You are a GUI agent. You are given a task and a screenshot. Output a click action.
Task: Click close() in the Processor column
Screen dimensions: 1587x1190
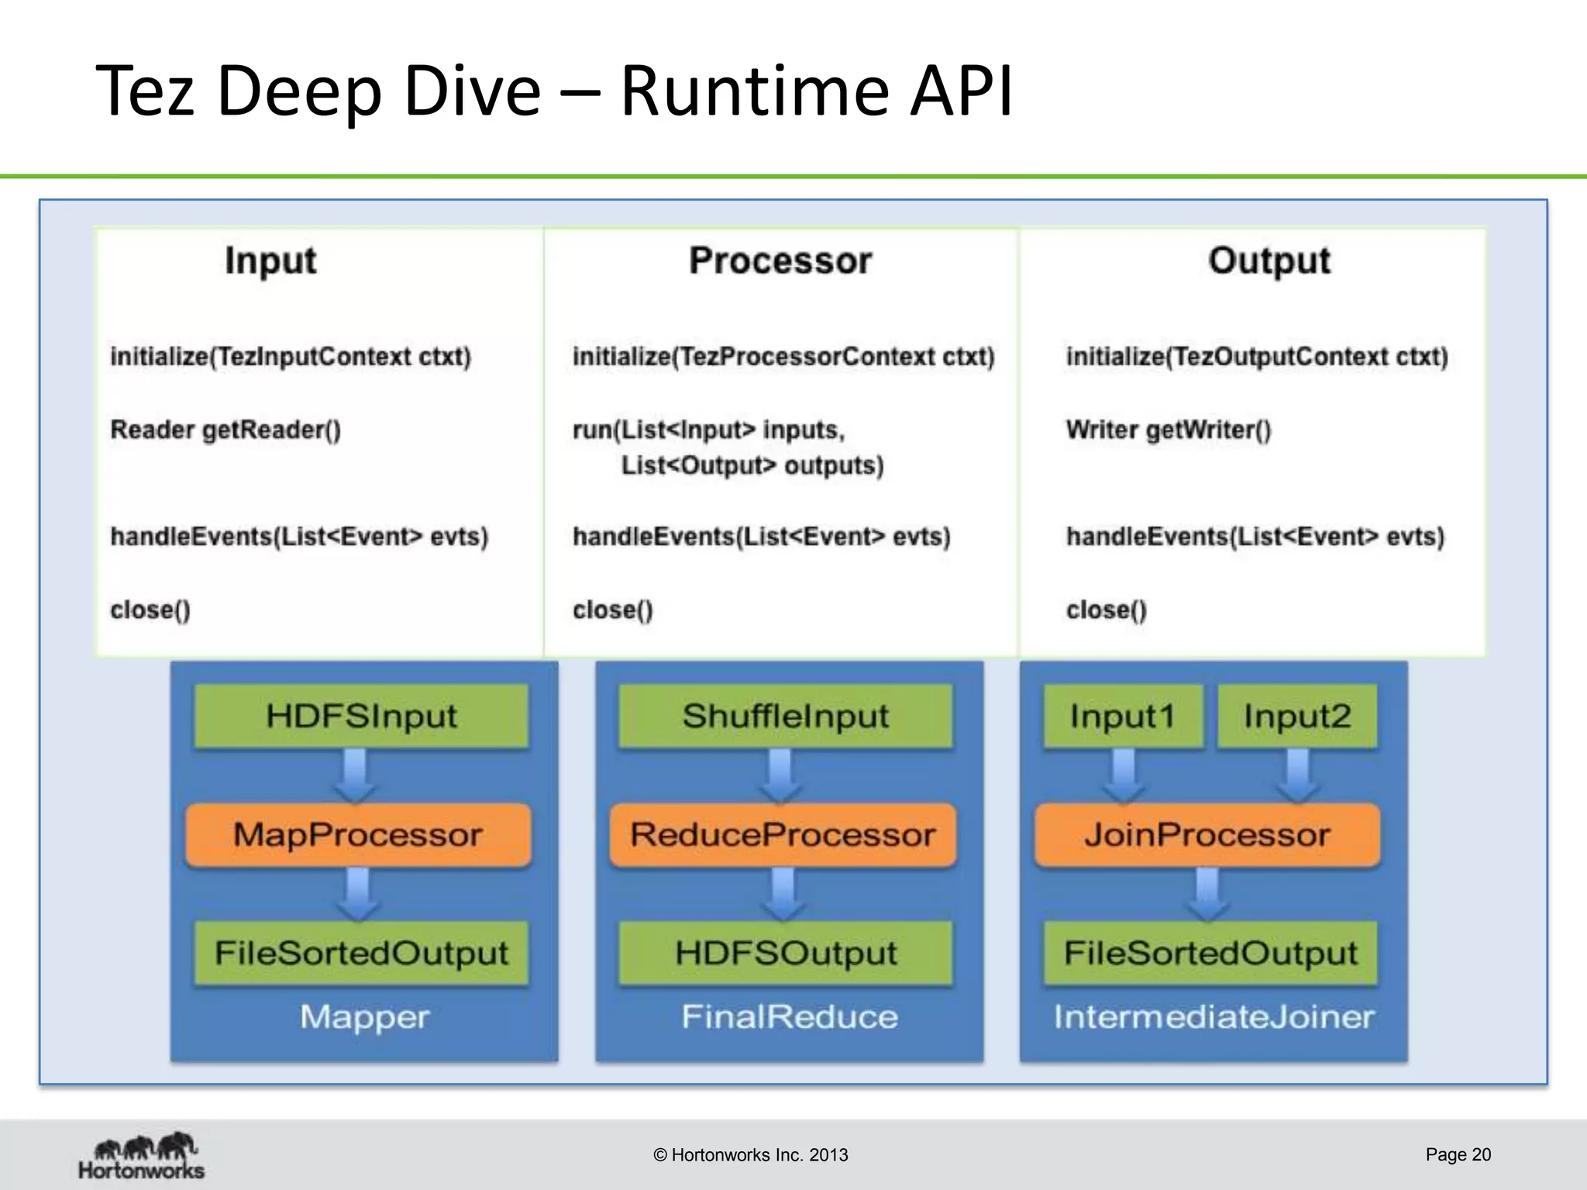point(613,610)
